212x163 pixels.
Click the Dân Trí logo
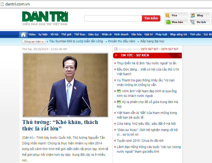pos(45,18)
